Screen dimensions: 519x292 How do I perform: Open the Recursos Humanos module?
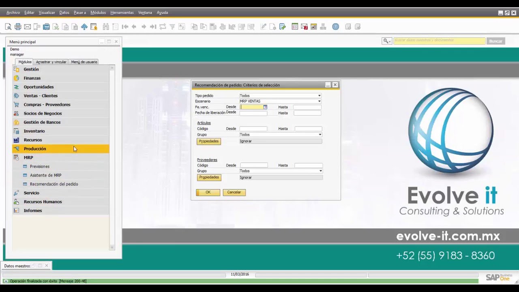61,202
